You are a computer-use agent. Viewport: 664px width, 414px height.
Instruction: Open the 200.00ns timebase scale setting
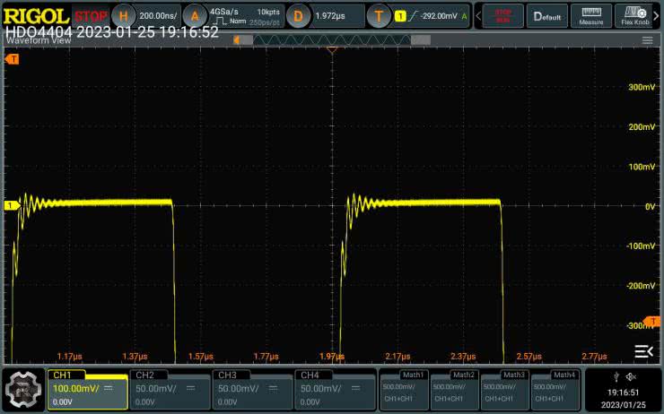point(159,15)
